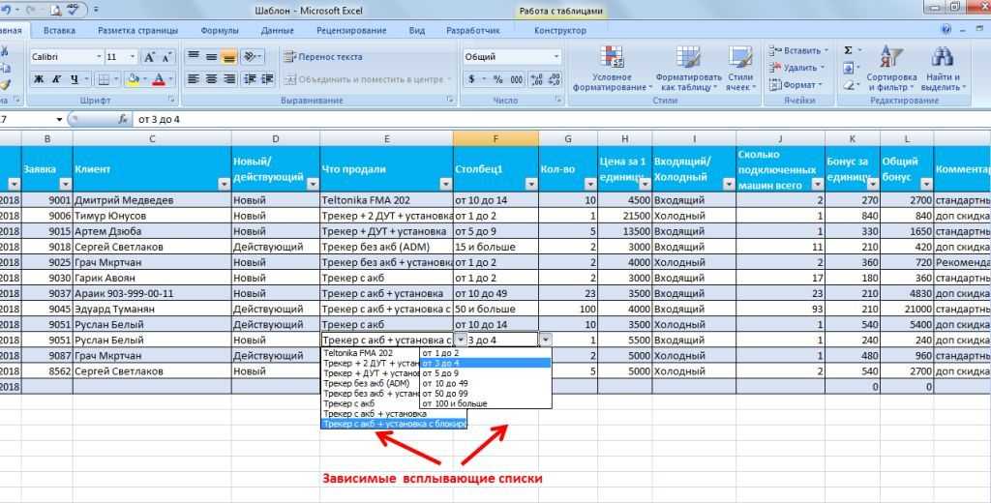Click the decrease font size icon
The image size is (991, 503).
coord(166,57)
